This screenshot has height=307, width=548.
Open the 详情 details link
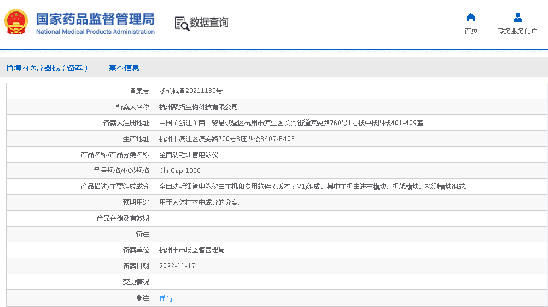pyautogui.click(x=166, y=298)
